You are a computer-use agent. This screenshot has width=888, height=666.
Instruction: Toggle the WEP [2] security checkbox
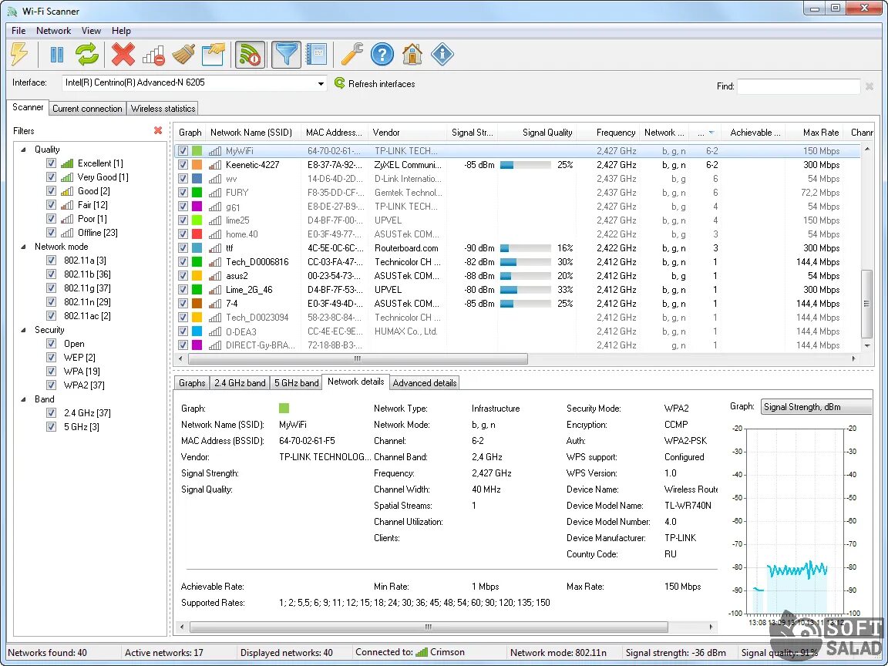pyautogui.click(x=51, y=358)
